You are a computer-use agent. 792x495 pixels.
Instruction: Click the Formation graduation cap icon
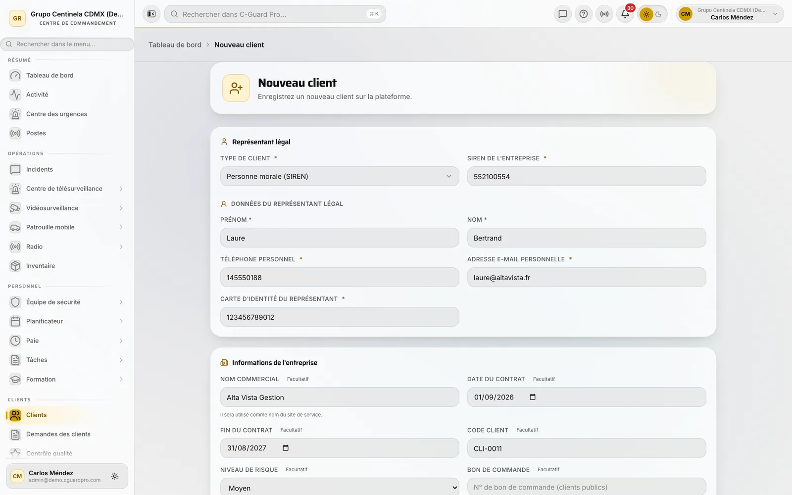pyautogui.click(x=15, y=379)
